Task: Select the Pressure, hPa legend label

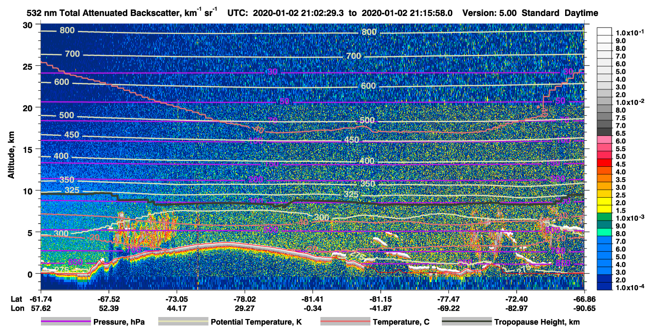Action: coord(120,323)
